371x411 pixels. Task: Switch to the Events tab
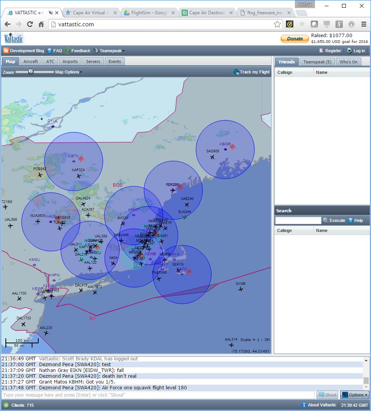[x=115, y=61]
